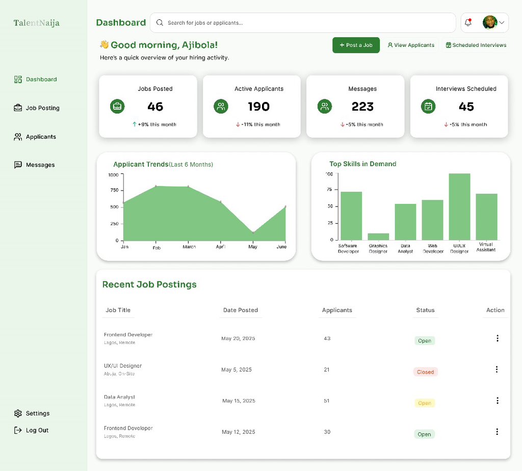Viewport: 522px width, 471px height.
Task: Click the Messages chat icon on stat card
Action: click(324, 106)
